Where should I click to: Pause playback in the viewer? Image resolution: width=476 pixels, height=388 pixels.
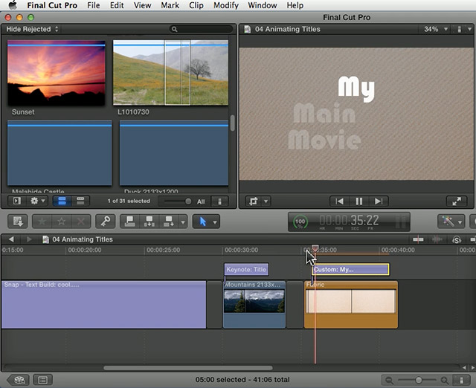coord(358,201)
